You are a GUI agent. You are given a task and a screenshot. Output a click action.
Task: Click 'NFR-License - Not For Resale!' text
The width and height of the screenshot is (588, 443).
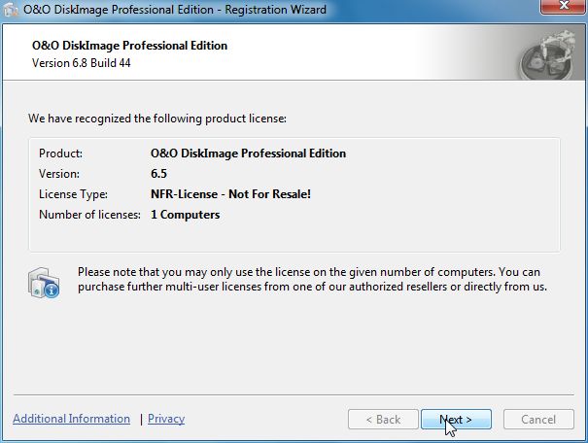click(230, 194)
